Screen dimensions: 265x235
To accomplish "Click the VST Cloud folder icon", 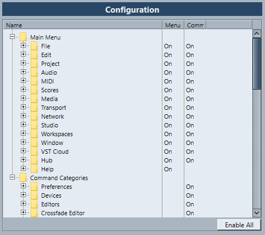I will pos(34,152).
